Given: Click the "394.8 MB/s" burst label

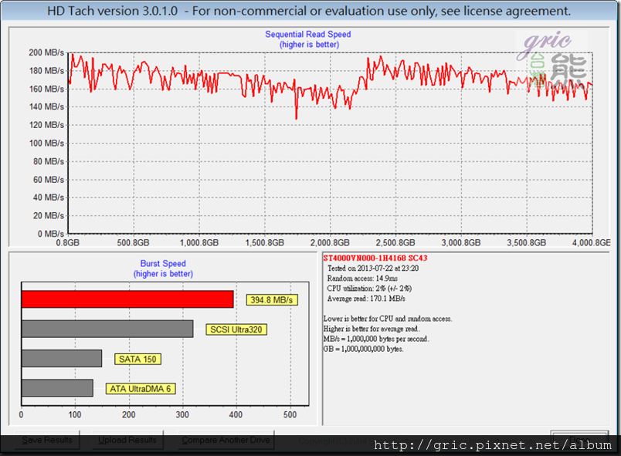Looking at the screenshot, I should 272,300.
